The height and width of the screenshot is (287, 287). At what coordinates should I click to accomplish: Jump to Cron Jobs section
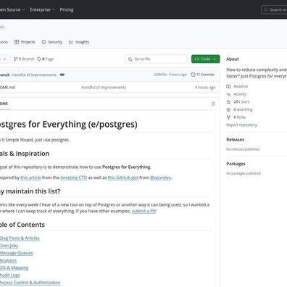coord(9,246)
